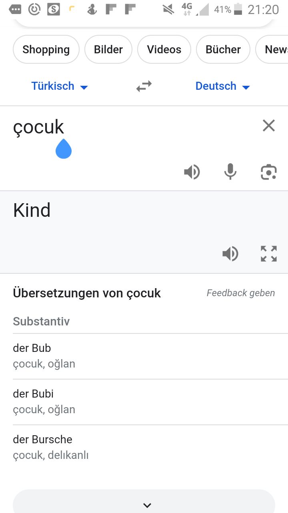The height and width of the screenshot is (513, 288).
Task: Select the translation der Bub
Action: point(150,356)
